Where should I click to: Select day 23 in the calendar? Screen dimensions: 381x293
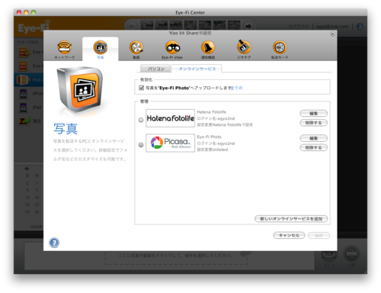click(x=37, y=204)
